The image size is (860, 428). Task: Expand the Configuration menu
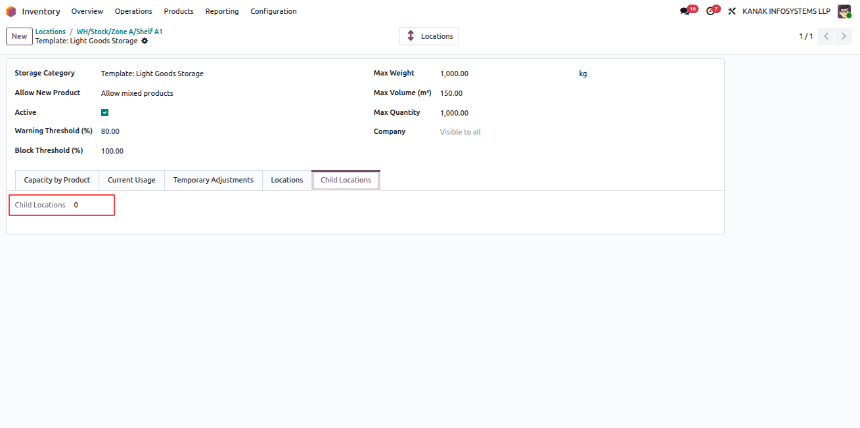pos(273,11)
